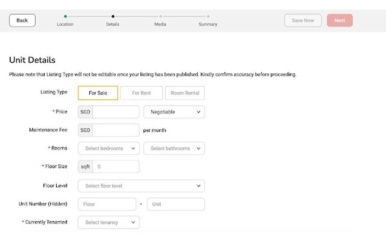Choose Room Rental as listing type
This screenshot has height=241, width=386.
[185, 93]
